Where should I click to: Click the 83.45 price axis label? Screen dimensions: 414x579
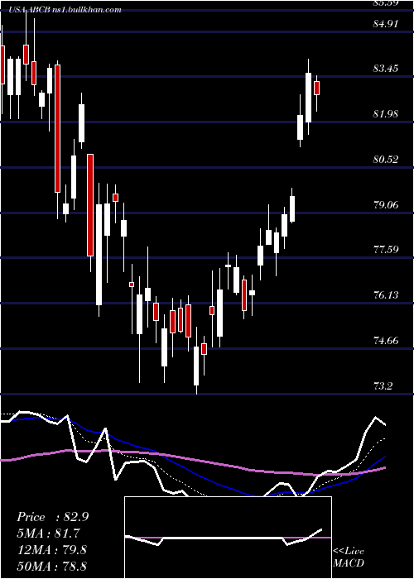[386, 69]
